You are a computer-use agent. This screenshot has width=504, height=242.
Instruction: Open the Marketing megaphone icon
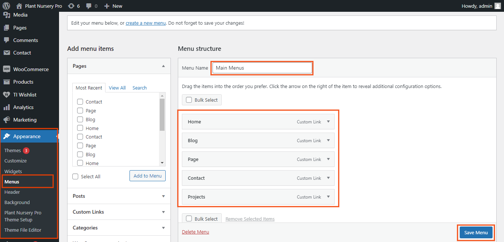(x=6, y=120)
